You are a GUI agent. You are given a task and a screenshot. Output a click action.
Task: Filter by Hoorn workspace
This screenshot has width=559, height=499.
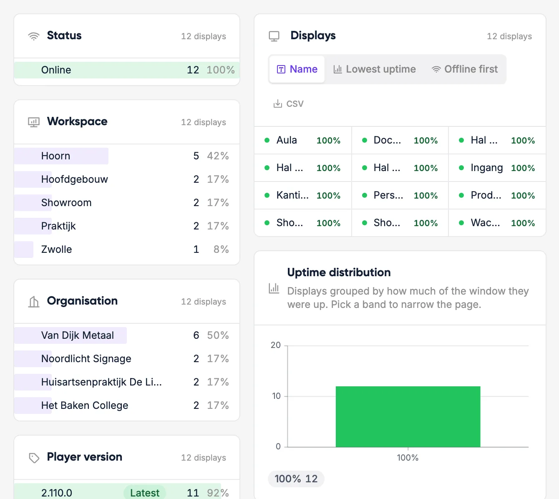[x=127, y=156]
